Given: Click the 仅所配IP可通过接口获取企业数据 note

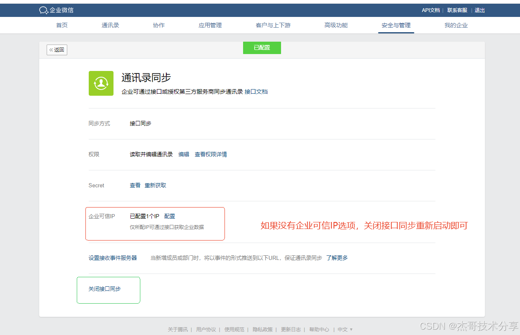Looking at the screenshot, I should tap(167, 227).
